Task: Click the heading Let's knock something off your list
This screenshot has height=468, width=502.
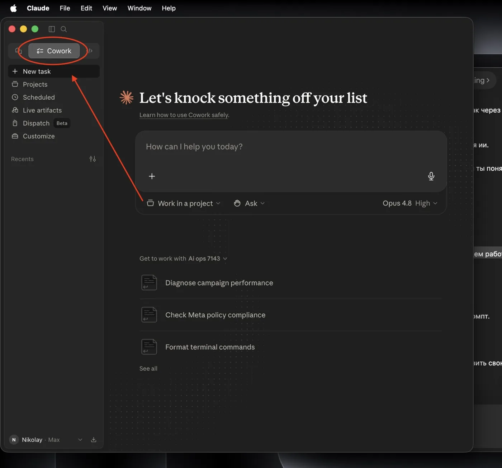Action: [253, 98]
